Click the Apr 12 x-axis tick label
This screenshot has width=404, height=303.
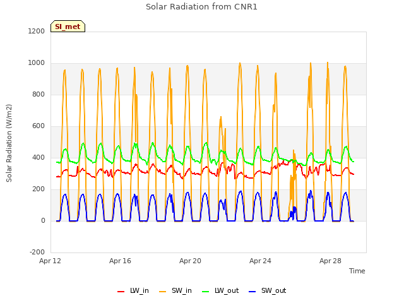[x=50, y=261]
